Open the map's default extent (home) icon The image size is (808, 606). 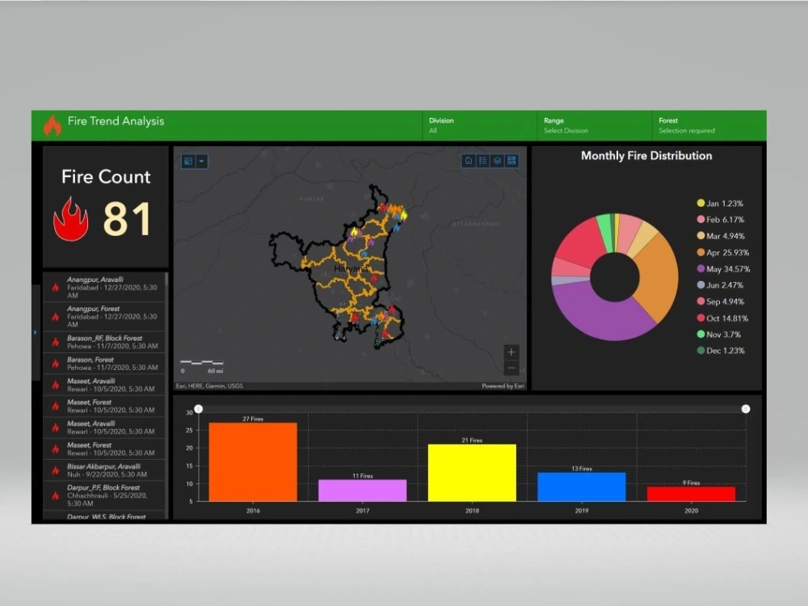pyautogui.click(x=469, y=161)
